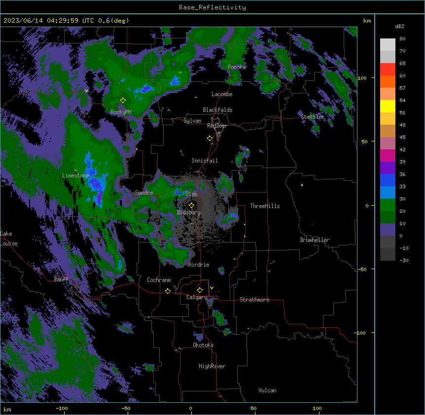
Task: Click the Blackfalds city label
Action: tap(217, 110)
